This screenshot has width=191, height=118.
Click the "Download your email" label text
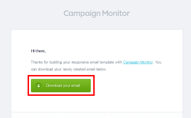pos(63,86)
